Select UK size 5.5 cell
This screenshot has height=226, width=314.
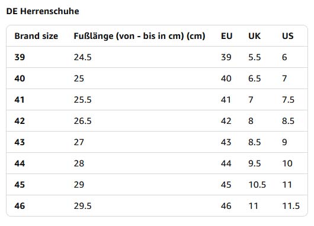pos(255,57)
